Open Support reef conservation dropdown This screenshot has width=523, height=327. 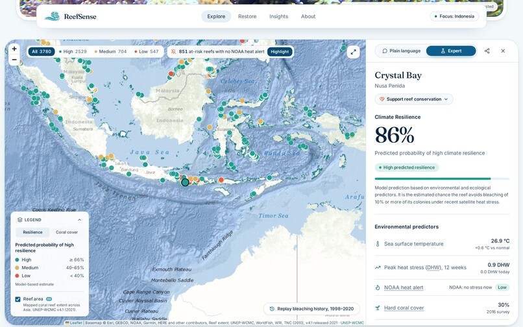(x=413, y=99)
